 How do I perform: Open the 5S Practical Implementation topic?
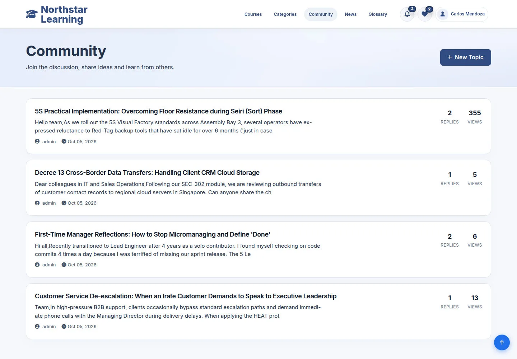[158, 111]
